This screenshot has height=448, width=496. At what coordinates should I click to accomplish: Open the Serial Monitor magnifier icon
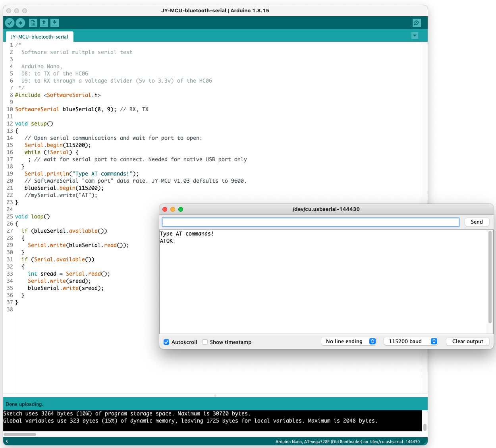[x=416, y=23]
